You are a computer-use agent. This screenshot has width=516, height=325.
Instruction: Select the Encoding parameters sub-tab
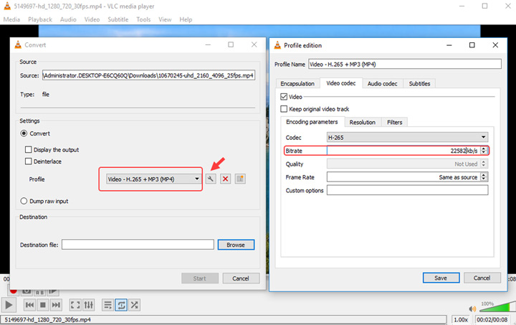click(x=312, y=122)
